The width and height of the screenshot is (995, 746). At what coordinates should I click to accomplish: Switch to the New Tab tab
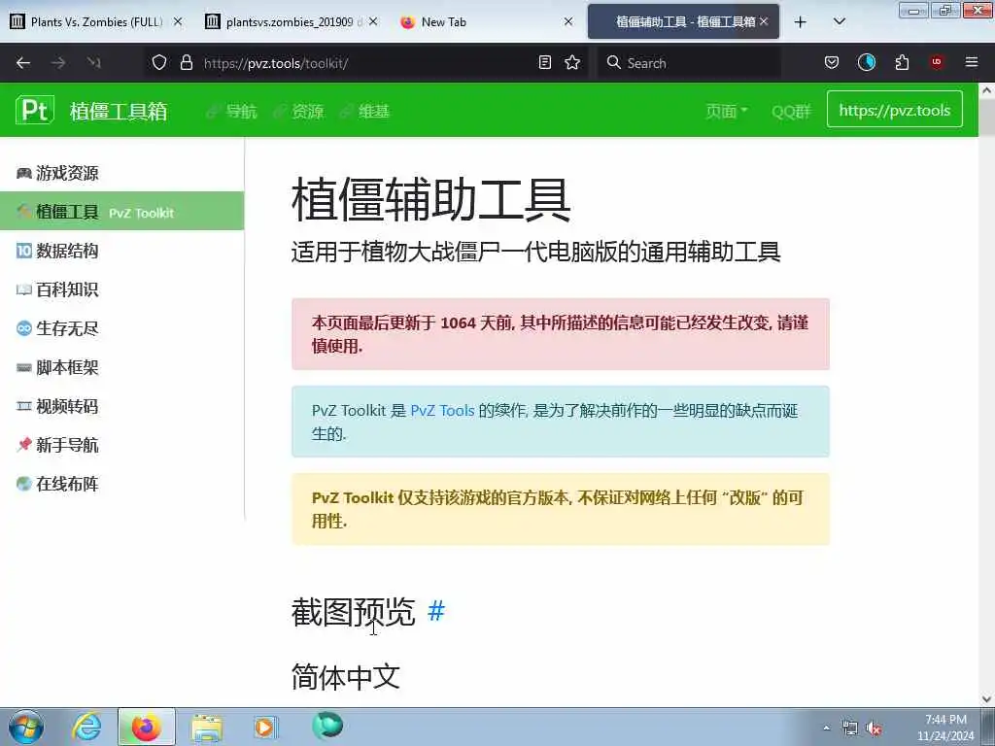(x=486, y=22)
